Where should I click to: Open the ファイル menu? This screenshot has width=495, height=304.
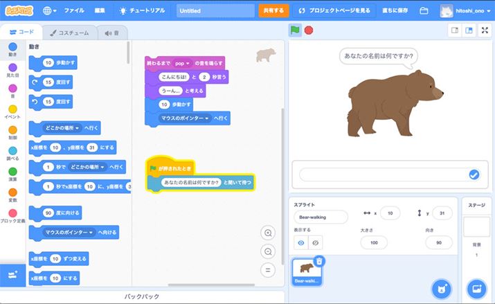coord(74,11)
